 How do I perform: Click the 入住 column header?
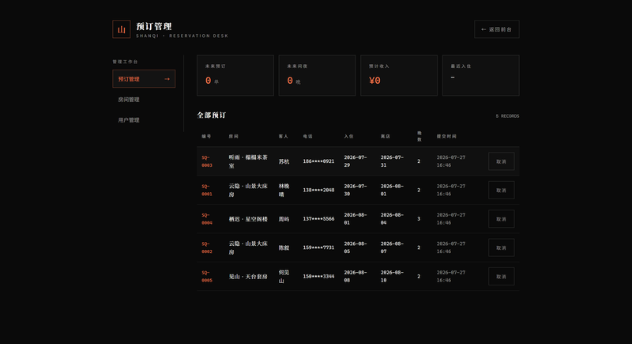click(348, 136)
